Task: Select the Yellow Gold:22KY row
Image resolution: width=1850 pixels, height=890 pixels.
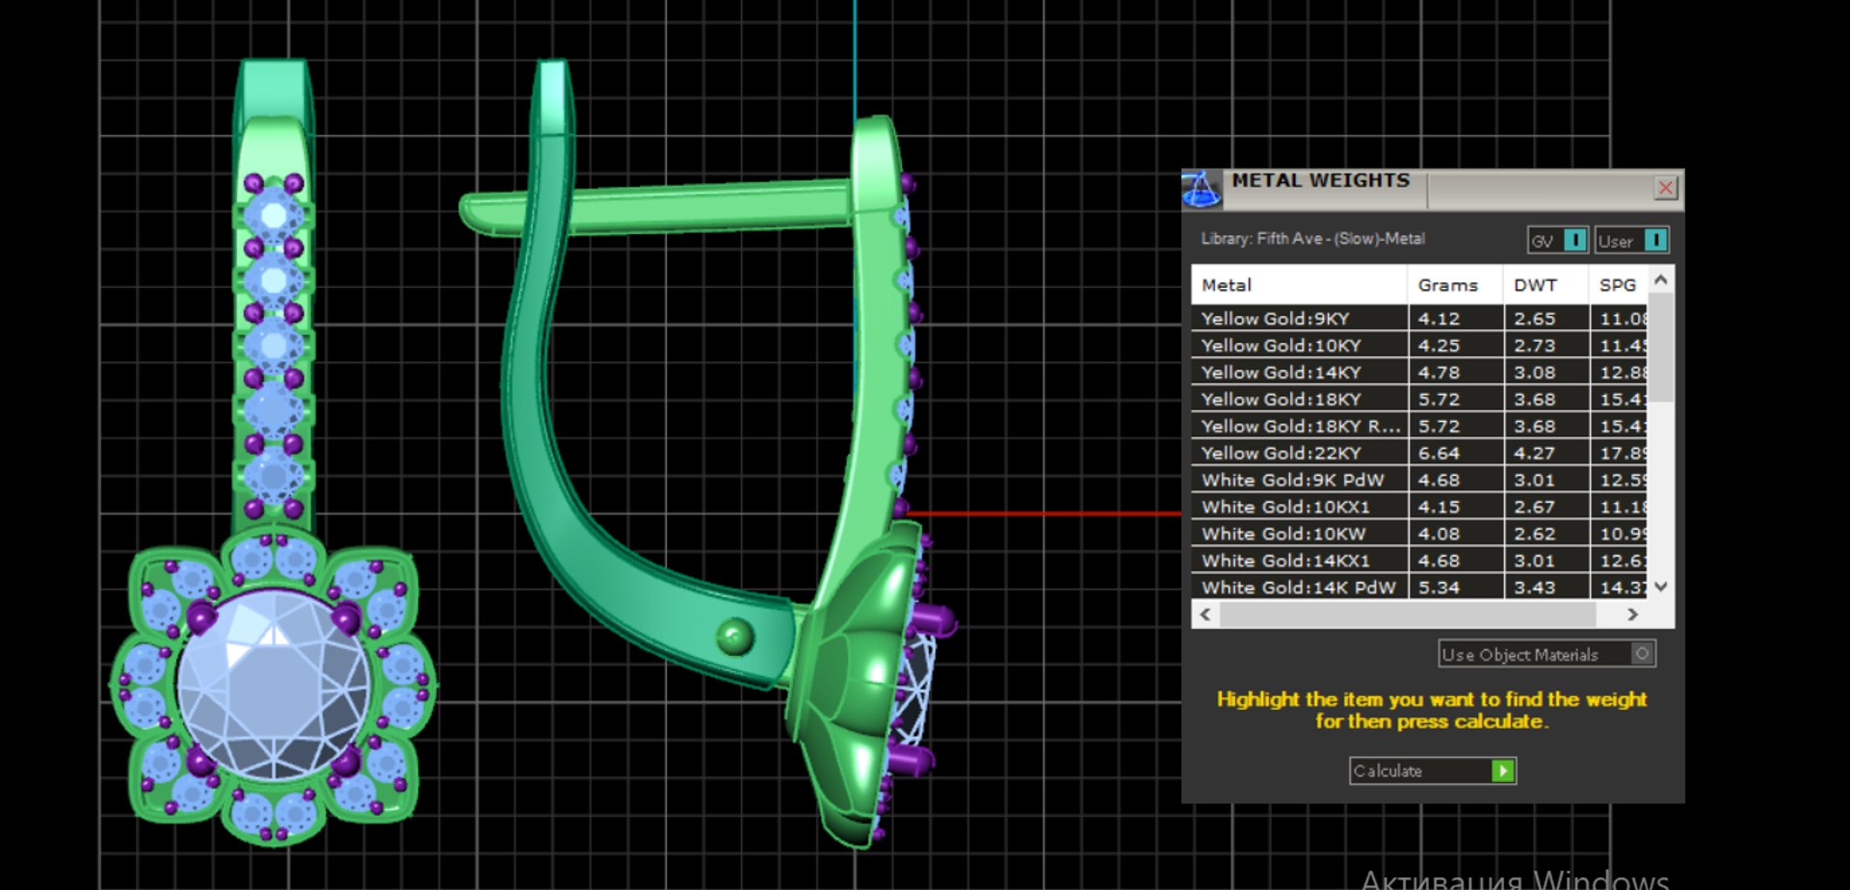Action: (x=1419, y=453)
